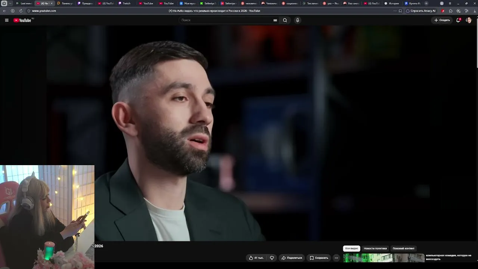Open the YouTube hamburger guide menu
Viewport: 478px width, 269px height.
[x=7, y=20]
